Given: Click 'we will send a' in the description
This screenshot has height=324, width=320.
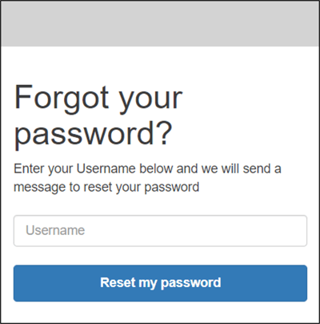Looking at the screenshot, I should (x=241, y=169).
